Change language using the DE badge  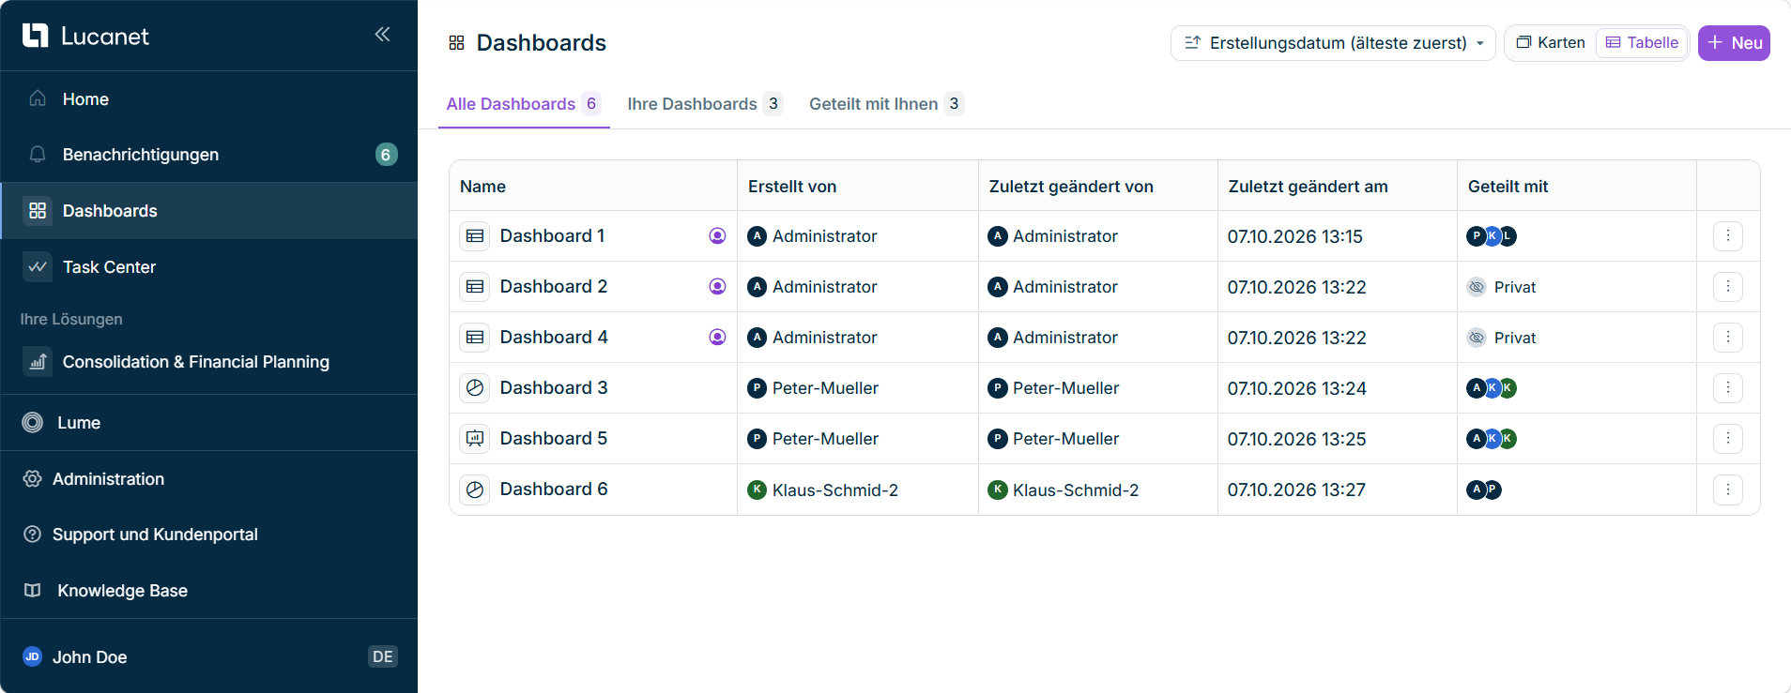pyautogui.click(x=383, y=656)
